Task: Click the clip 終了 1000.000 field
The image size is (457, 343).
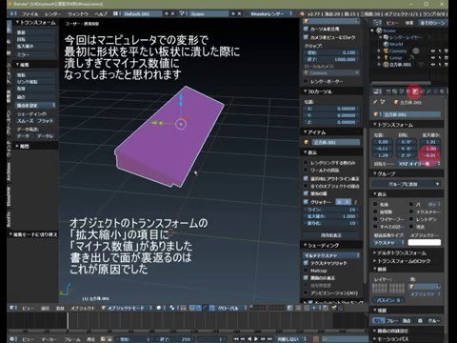Action: (x=331, y=59)
